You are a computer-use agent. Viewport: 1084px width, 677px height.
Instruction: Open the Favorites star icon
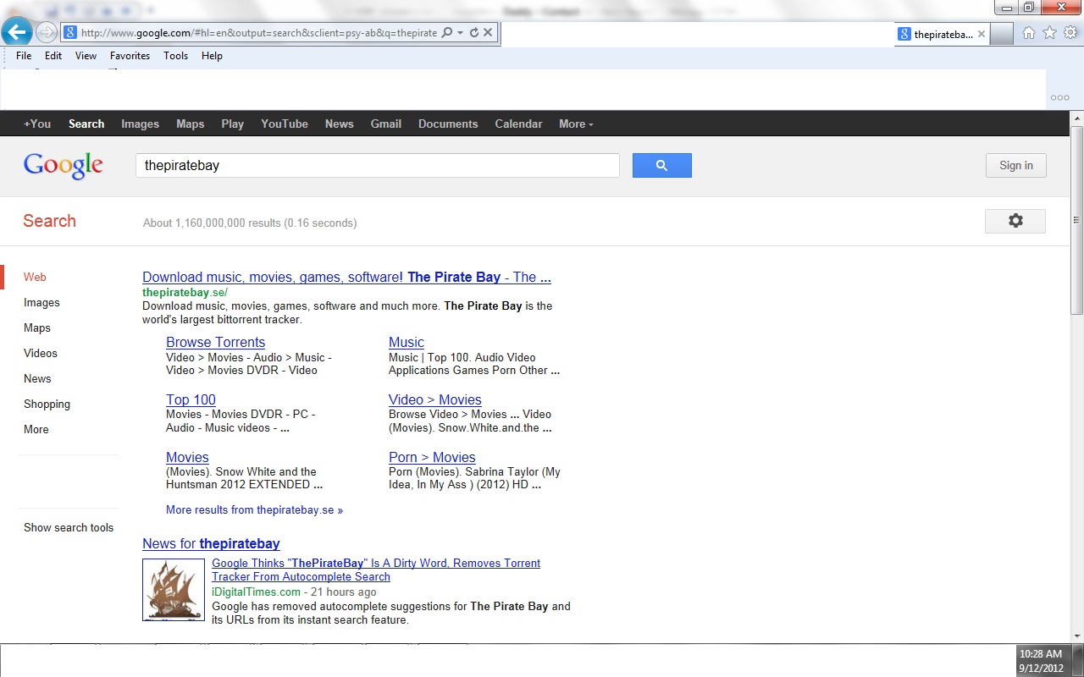pos(1049,33)
